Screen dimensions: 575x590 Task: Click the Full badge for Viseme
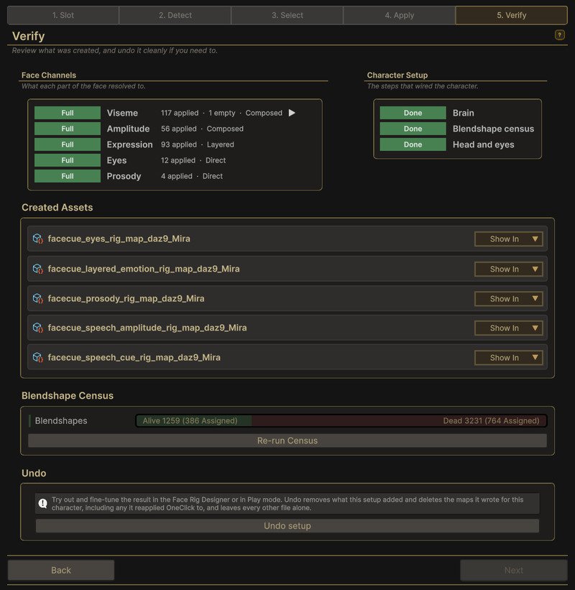(68, 113)
